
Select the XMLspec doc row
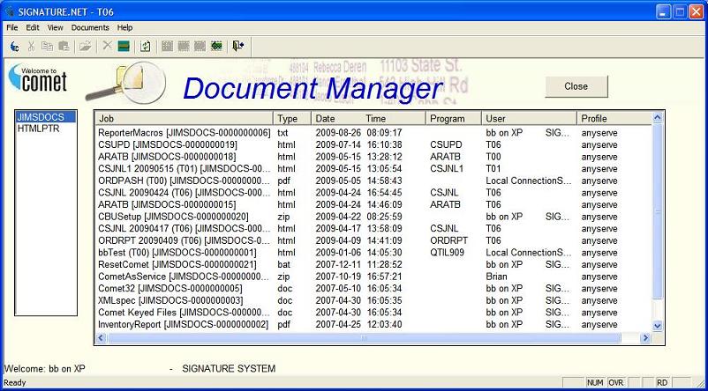(373, 300)
